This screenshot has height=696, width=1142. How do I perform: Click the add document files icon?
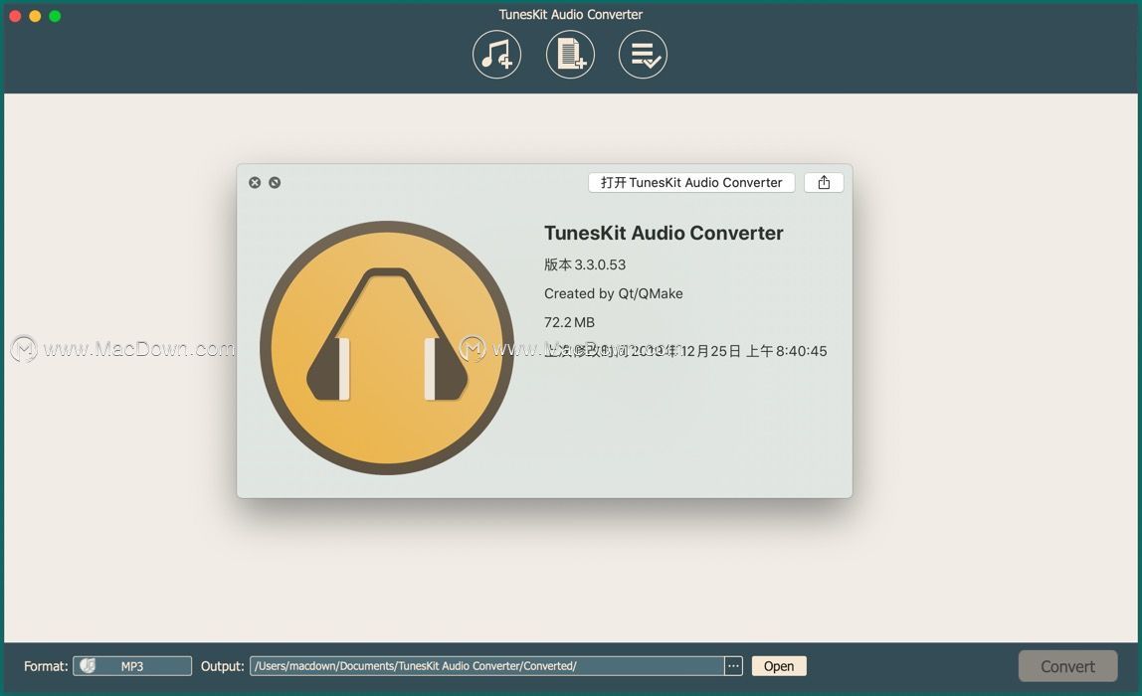pos(570,55)
